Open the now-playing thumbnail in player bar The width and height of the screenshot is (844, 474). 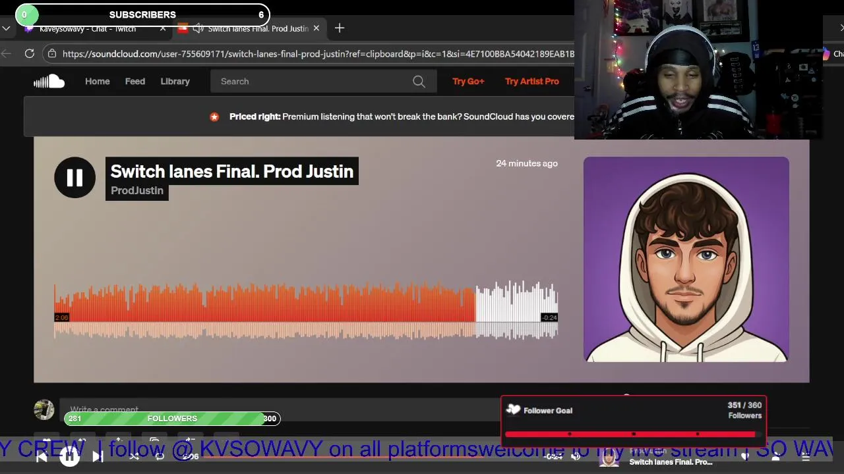(609, 458)
